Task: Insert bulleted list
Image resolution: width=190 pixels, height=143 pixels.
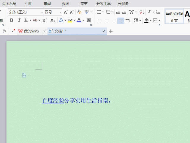Action: pos(99,12)
